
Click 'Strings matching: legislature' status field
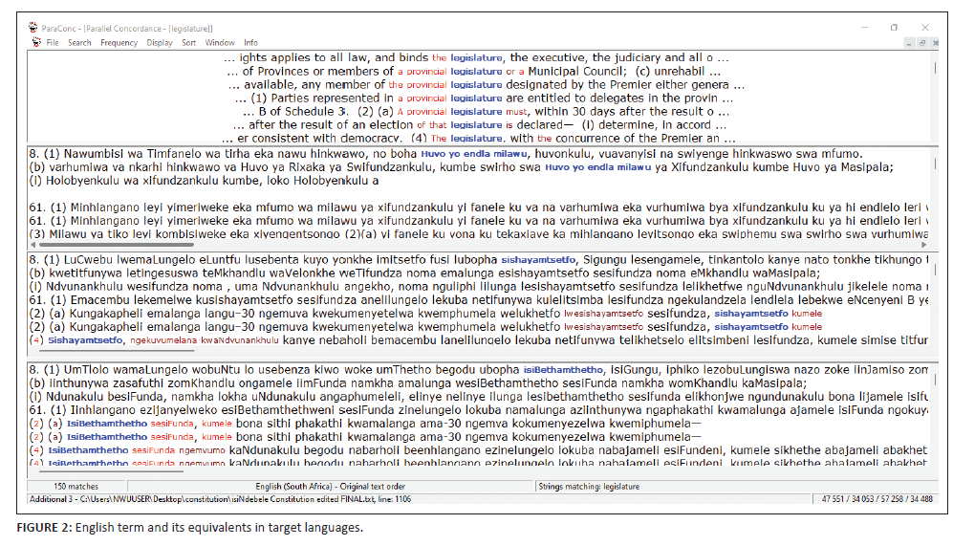(x=588, y=487)
